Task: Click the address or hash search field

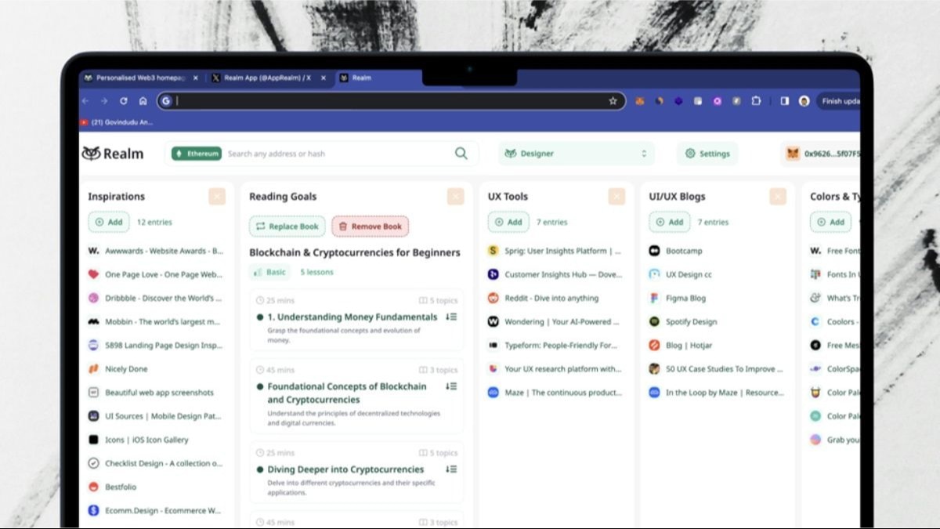Action: click(x=337, y=154)
